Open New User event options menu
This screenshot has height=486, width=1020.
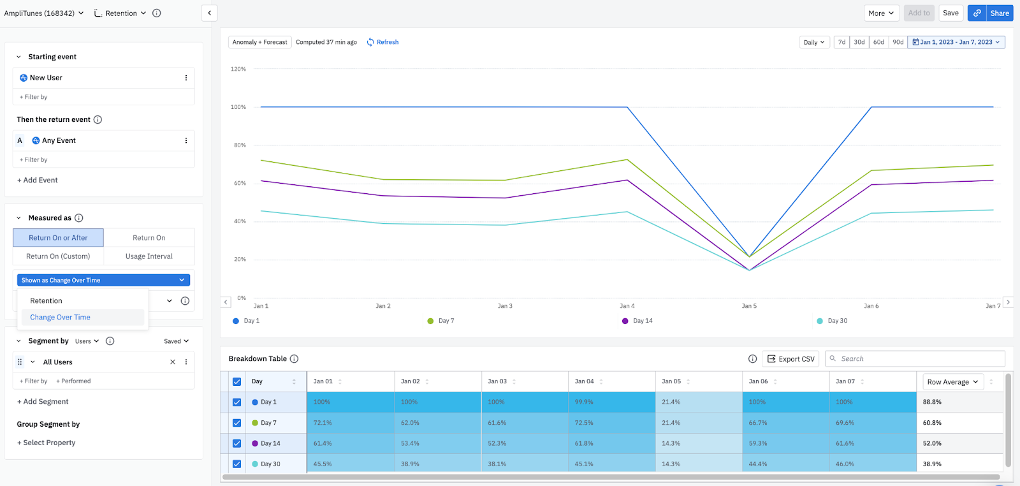[186, 78]
